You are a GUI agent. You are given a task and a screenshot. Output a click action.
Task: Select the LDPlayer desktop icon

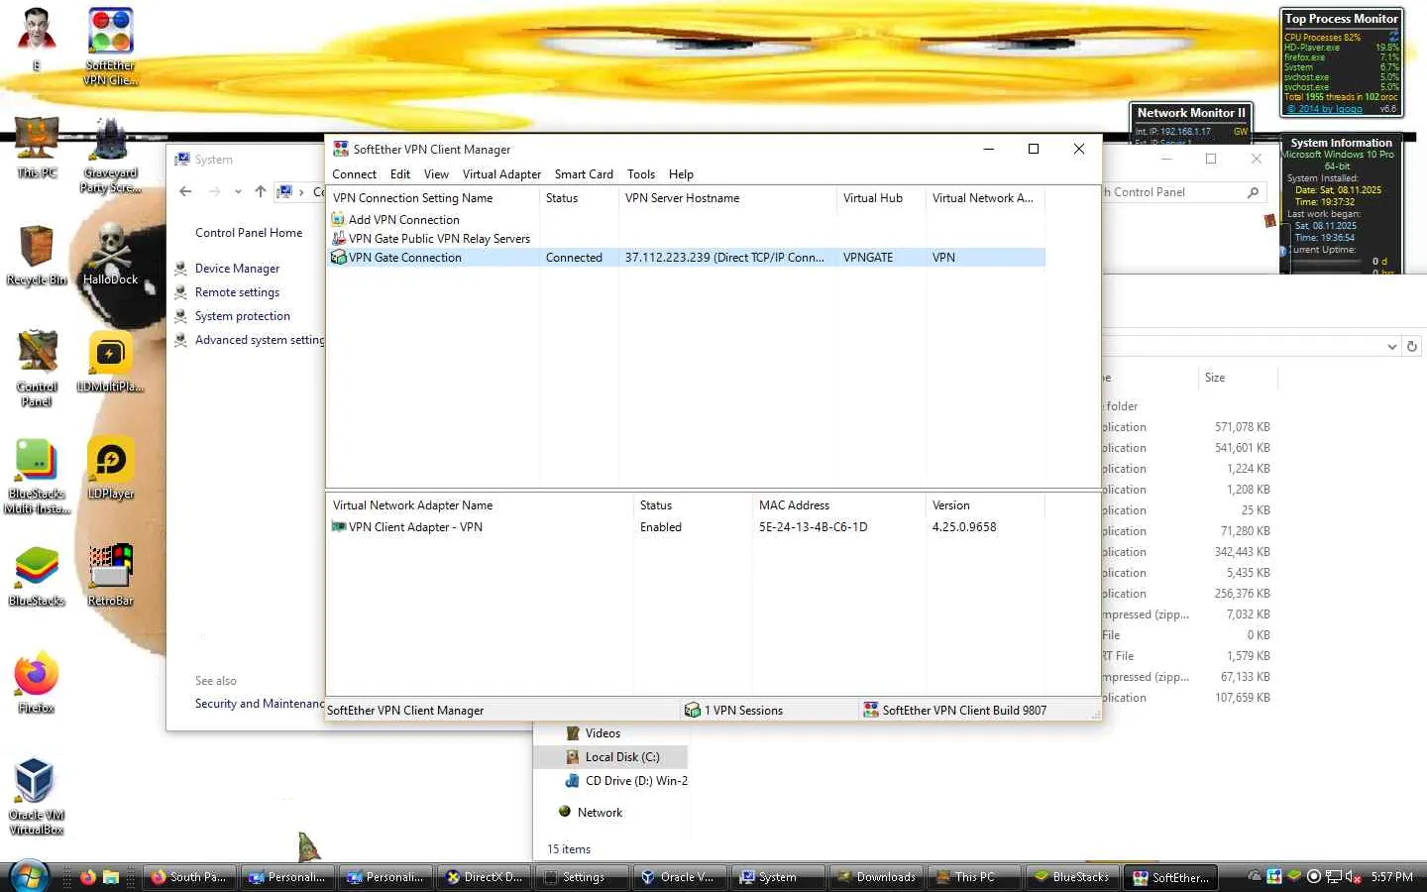[110, 469]
